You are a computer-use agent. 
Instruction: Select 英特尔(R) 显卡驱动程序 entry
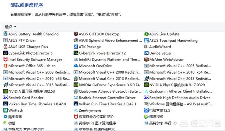(95, 123)
